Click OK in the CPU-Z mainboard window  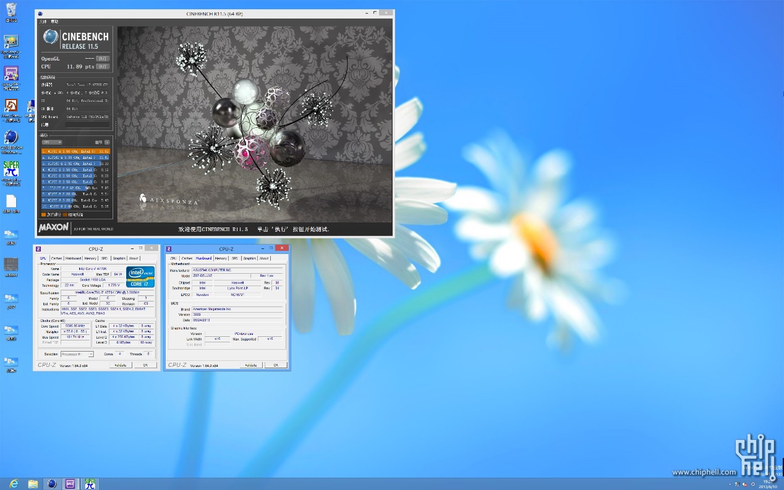[x=276, y=365]
